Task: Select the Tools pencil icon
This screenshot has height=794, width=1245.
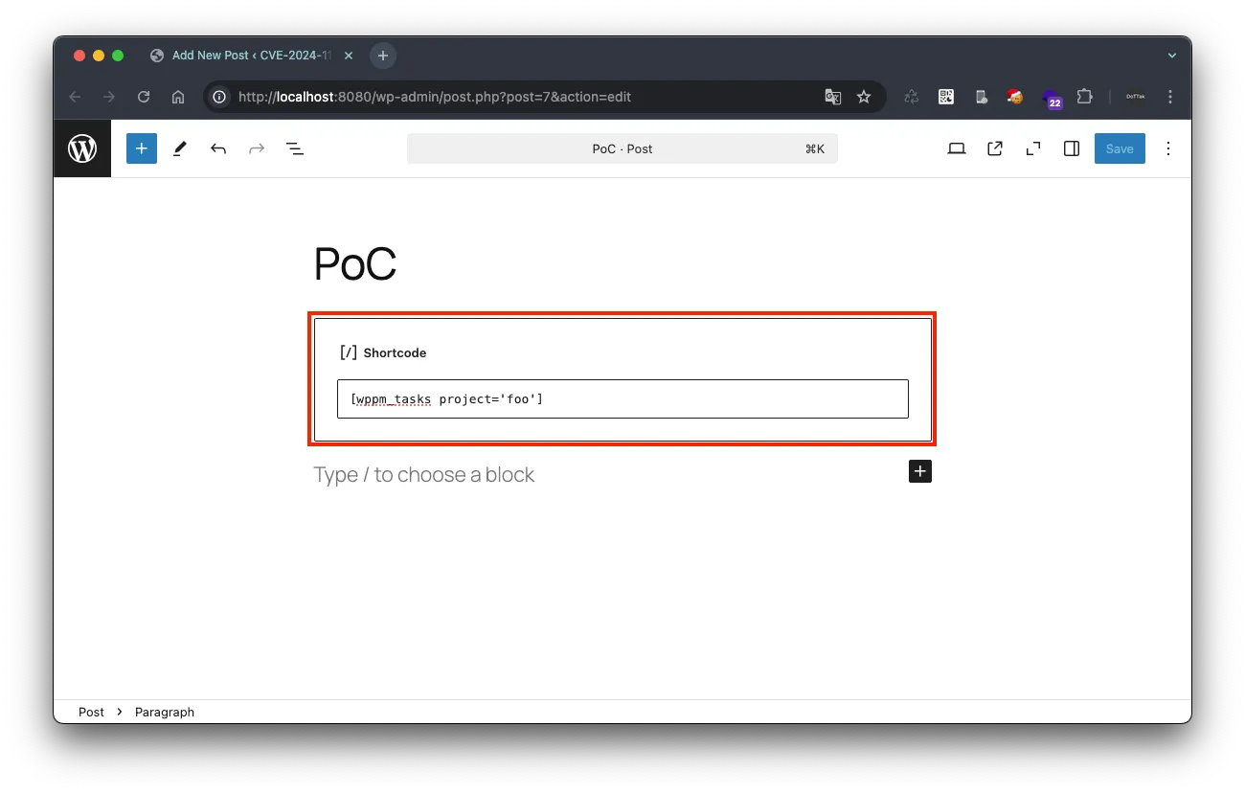Action: 179,148
